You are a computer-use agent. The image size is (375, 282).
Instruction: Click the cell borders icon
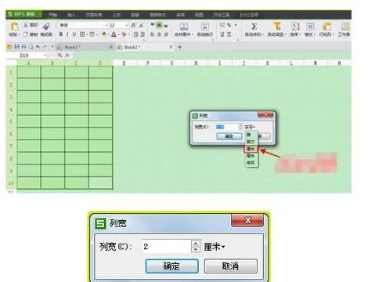[x=82, y=34]
